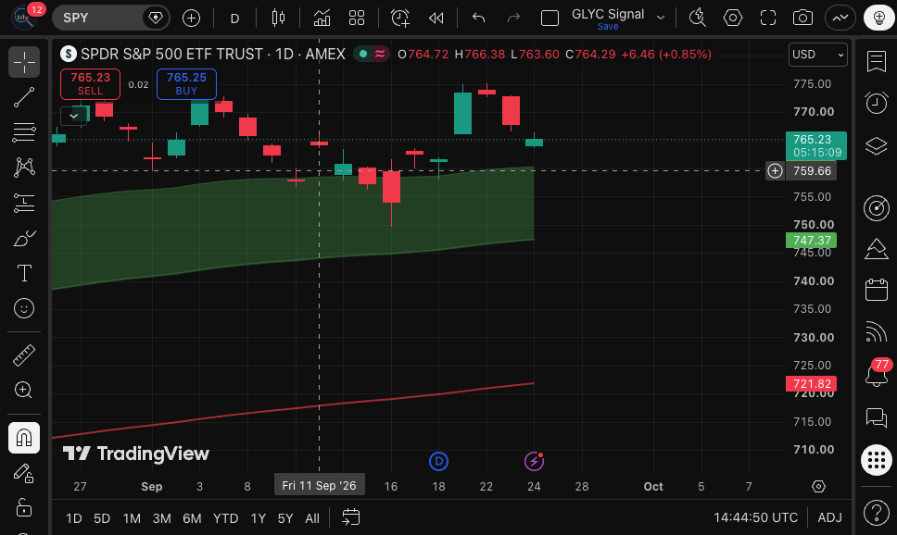The width and height of the screenshot is (897, 535).
Task: Collapse the indicator legend chevron
Action: click(74, 116)
